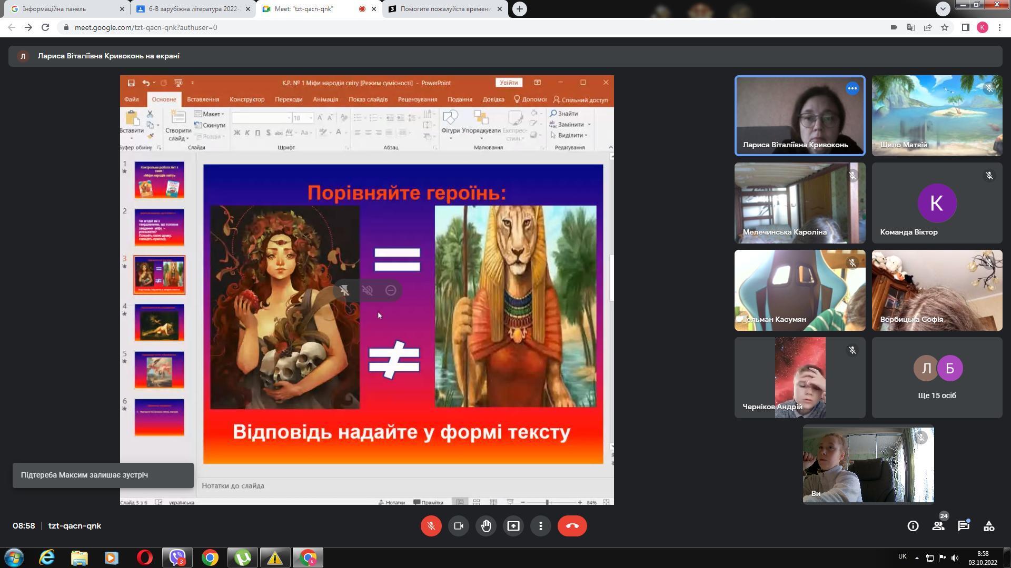This screenshot has height=568, width=1011.
Task: Open the activities icon
Action: coord(988,526)
